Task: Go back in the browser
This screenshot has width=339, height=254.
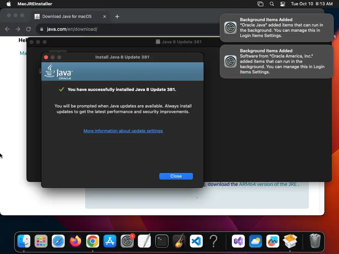Action: [7, 29]
